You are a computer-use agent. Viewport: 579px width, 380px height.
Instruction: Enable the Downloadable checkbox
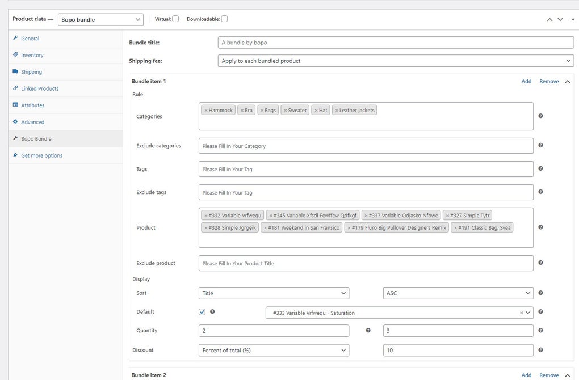[224, 18]
